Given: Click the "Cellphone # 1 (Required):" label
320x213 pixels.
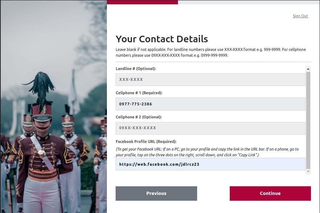Looking at the screenshot, I should 139,93.
